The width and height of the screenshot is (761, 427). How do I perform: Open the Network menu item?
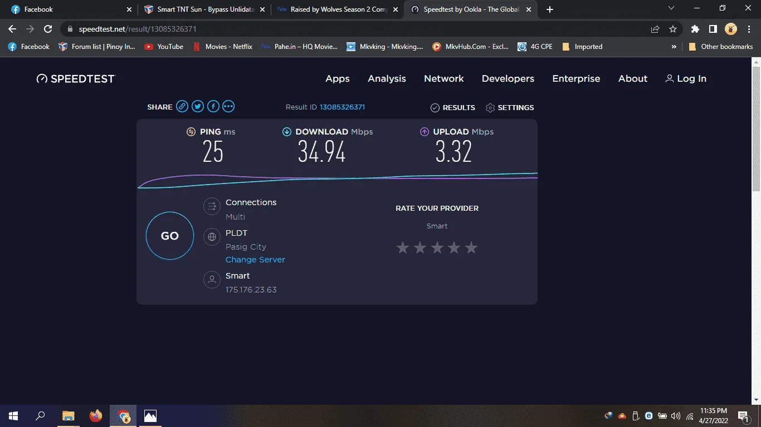[x=444, y=79]
